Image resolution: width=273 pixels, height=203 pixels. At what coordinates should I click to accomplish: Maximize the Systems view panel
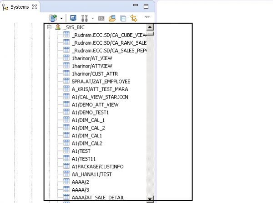[x=146, y=6]
